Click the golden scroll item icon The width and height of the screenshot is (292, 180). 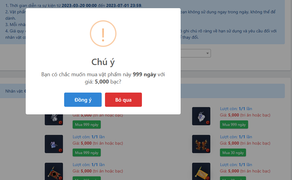tap(201, 172)
